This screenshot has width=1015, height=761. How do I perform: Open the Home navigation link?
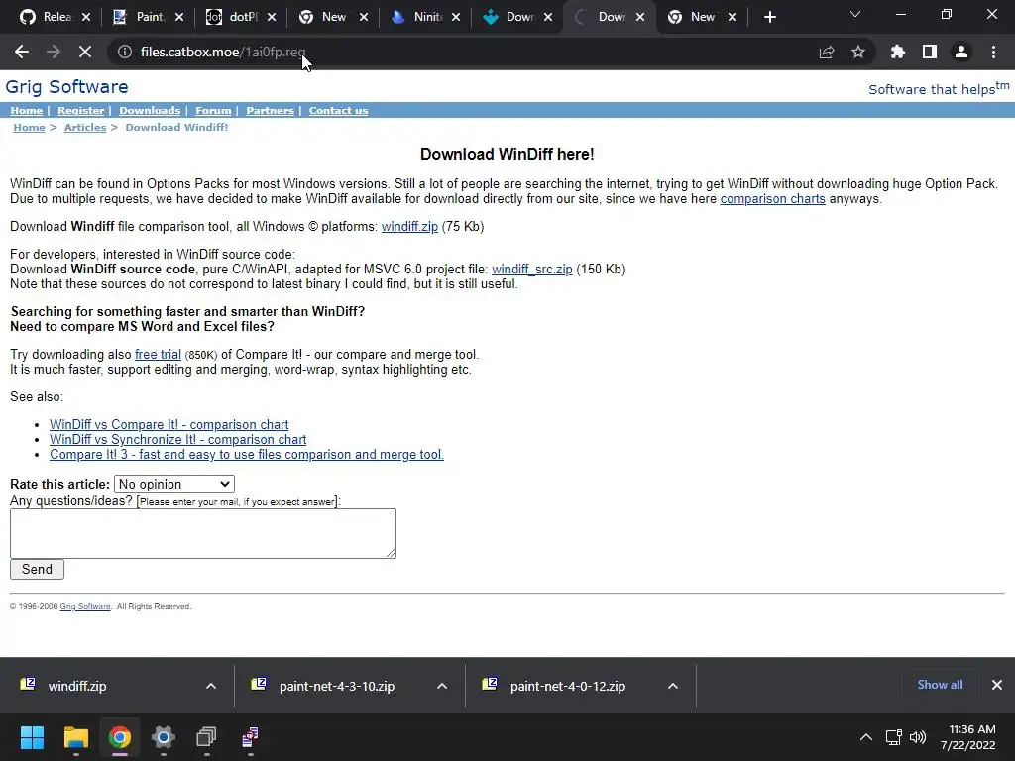[x=27, y=111]
